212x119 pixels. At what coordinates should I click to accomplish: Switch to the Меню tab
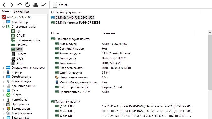coord(6,11)
